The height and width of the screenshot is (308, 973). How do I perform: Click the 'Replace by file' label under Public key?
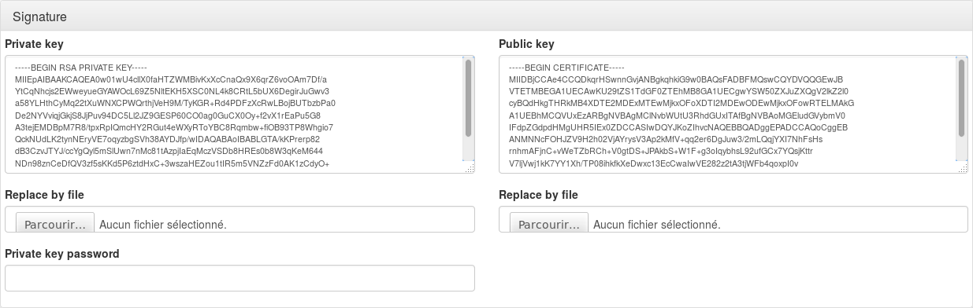538,195
